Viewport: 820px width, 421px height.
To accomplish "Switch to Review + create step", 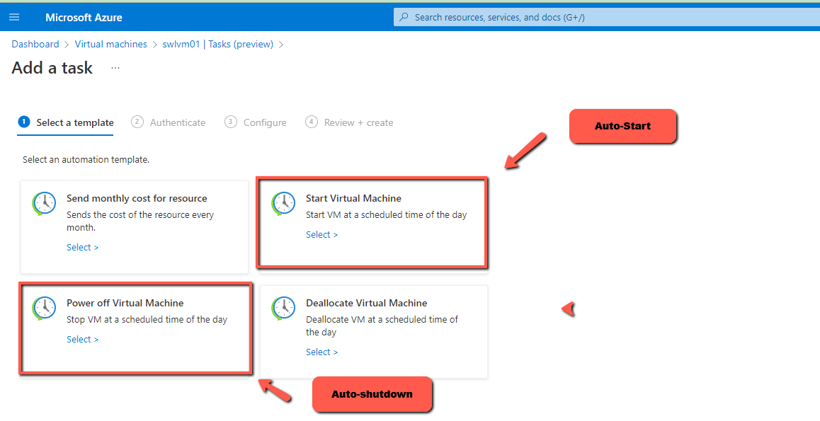I will click(x=349, y=122).
